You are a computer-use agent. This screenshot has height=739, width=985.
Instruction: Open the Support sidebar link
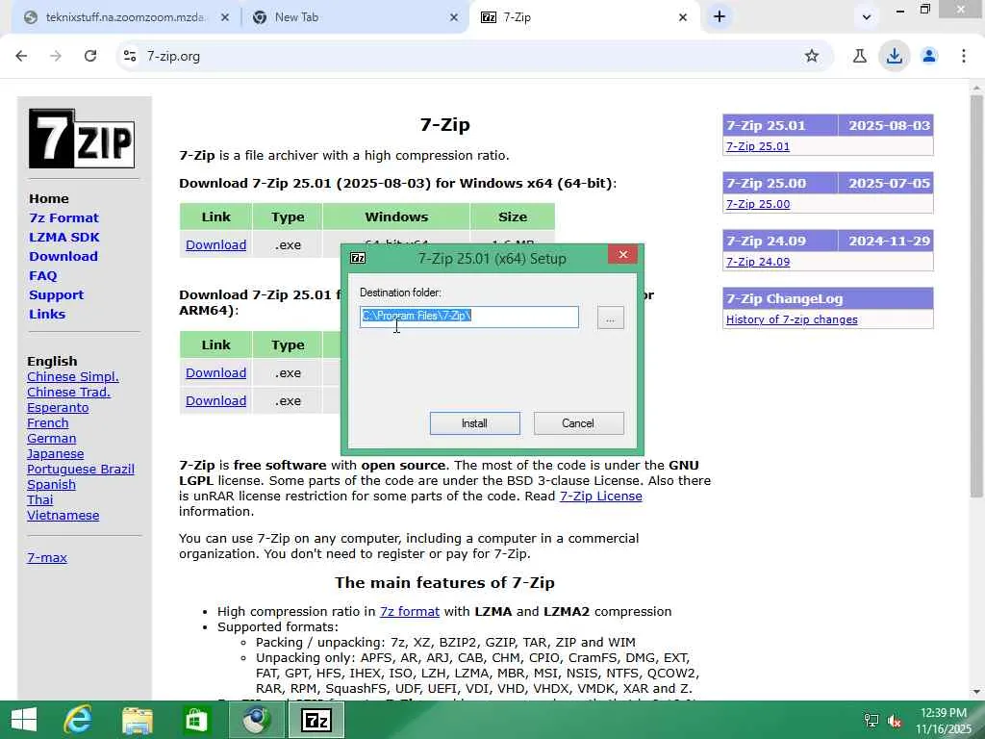pyautogui.click(x=56, y=294)
